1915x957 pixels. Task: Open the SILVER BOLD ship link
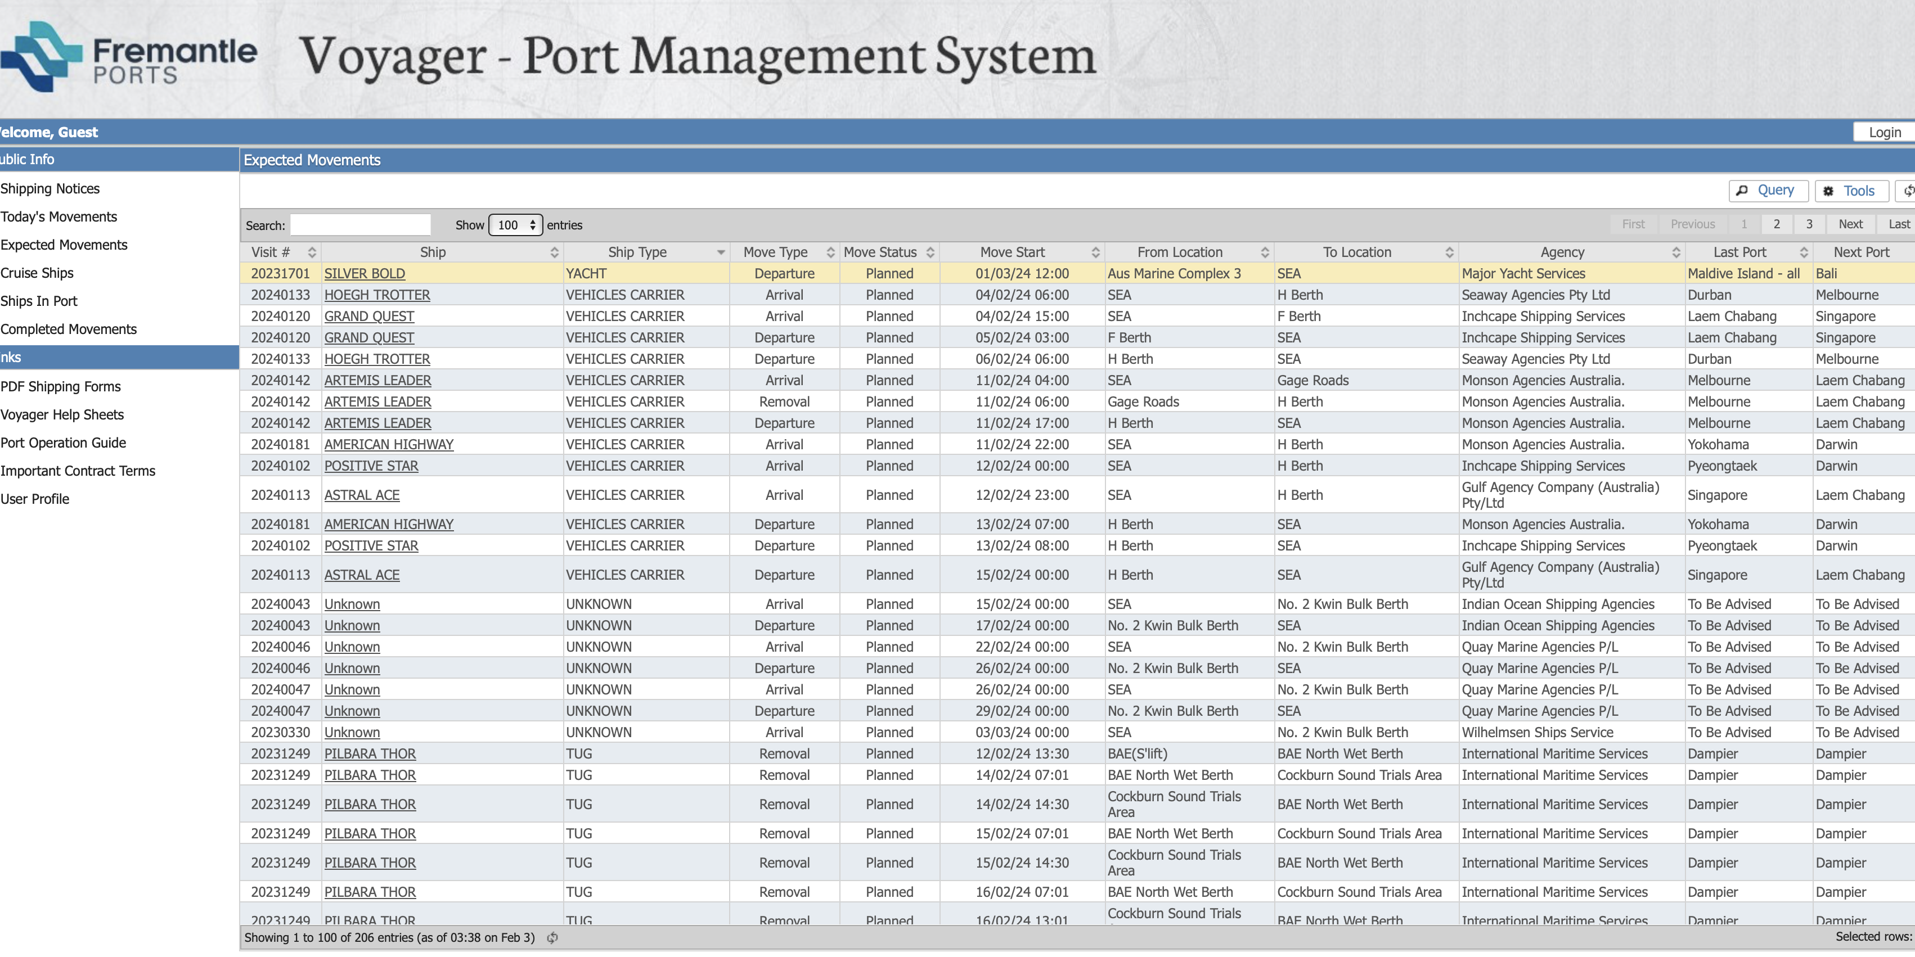pos(365,273)
